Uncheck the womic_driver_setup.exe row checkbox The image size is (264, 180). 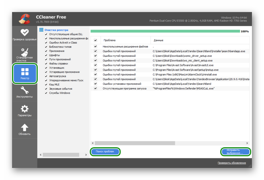95,56
